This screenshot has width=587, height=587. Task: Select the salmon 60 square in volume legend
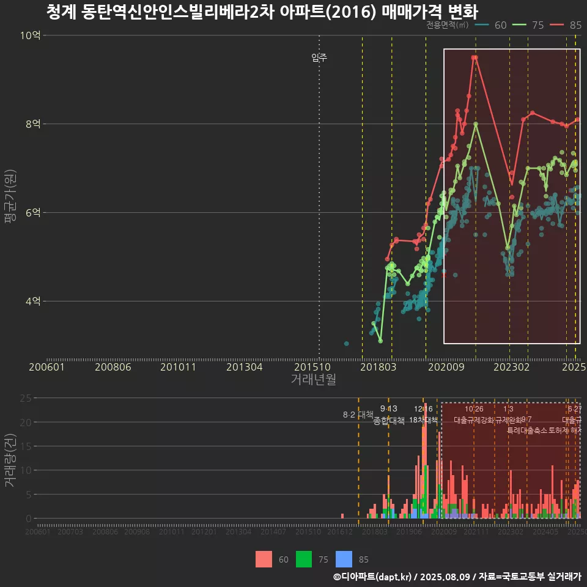click(264, 559)
